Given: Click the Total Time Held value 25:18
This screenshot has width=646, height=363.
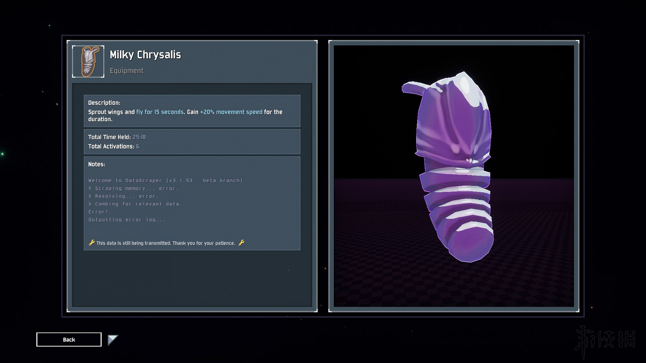Looking at the screenshot, I should [139, 137].
